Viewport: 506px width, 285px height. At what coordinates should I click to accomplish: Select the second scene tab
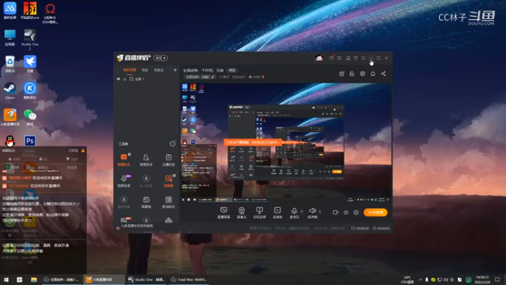click(x=145, y=70)
